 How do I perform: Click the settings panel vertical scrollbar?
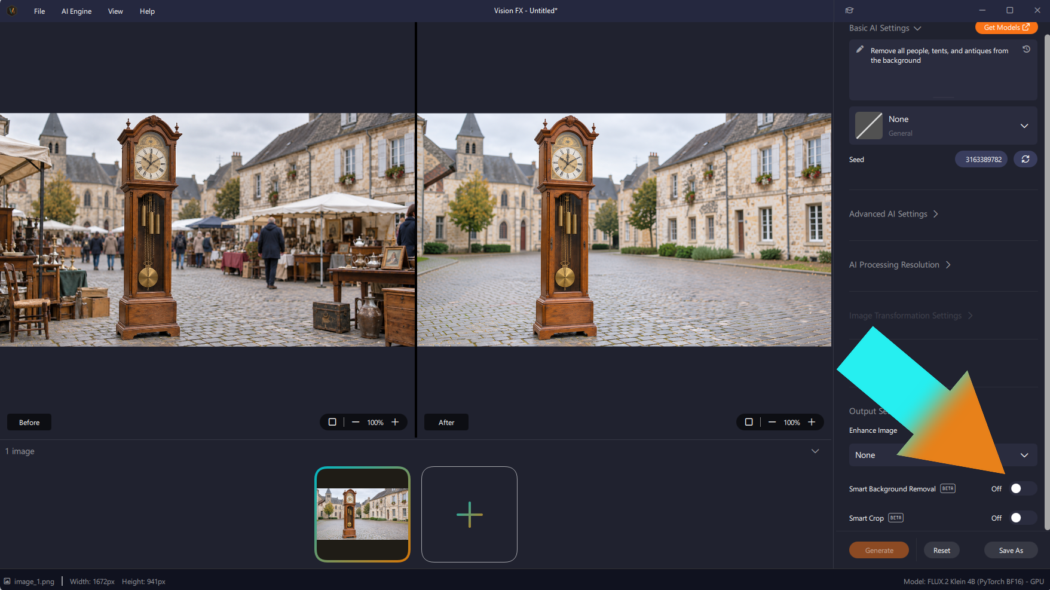click(1046, 281)
